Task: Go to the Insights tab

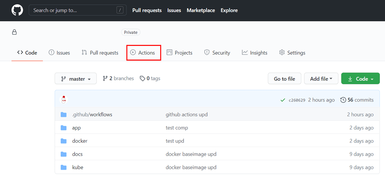Action: [255, 53]
